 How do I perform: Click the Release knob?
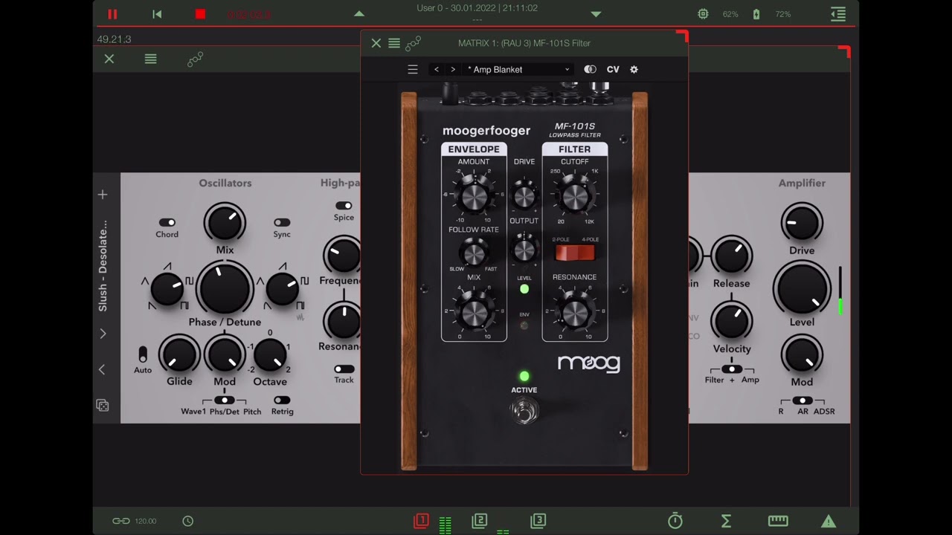tap(732, 256)
